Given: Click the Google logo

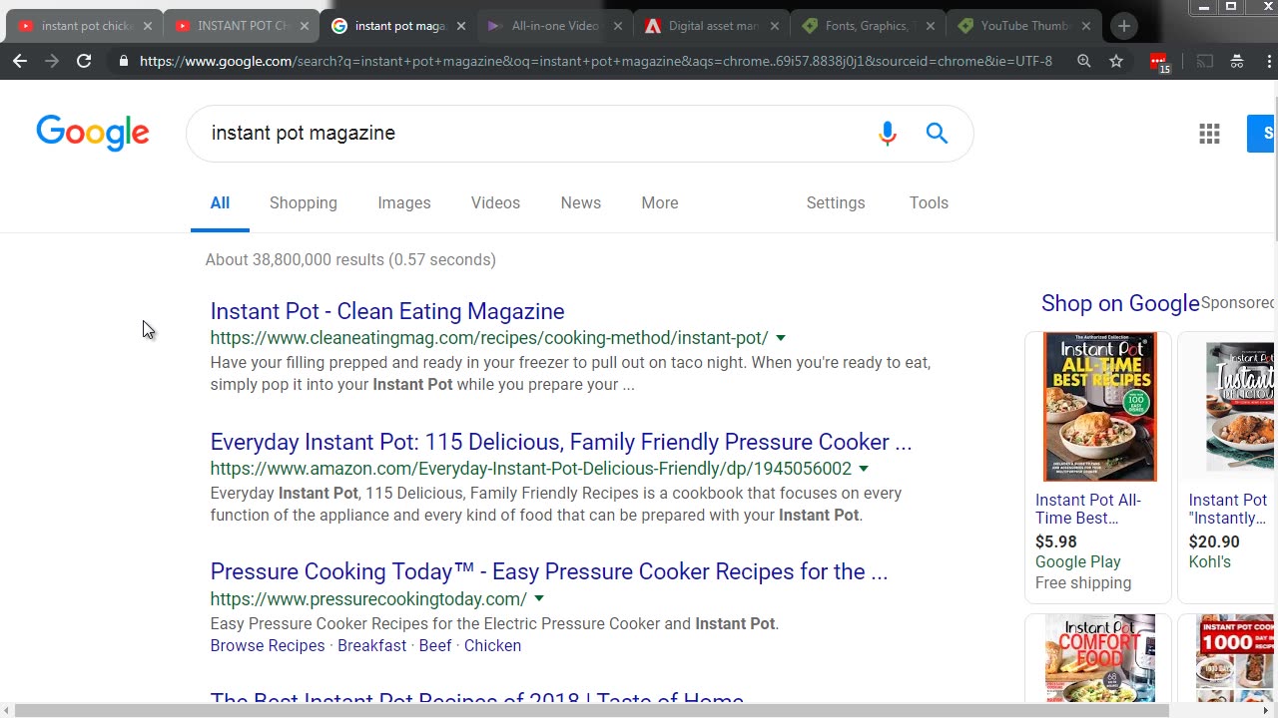Looking at the screenshot, I should 93,133.
